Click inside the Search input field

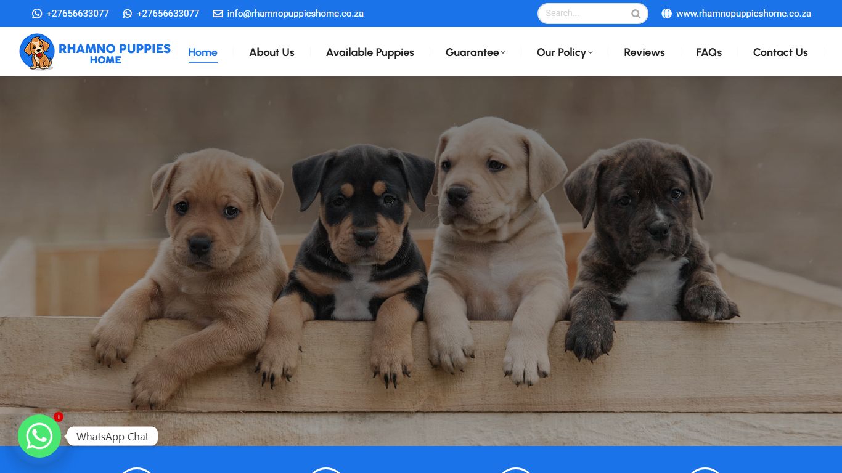pos(586,13)
